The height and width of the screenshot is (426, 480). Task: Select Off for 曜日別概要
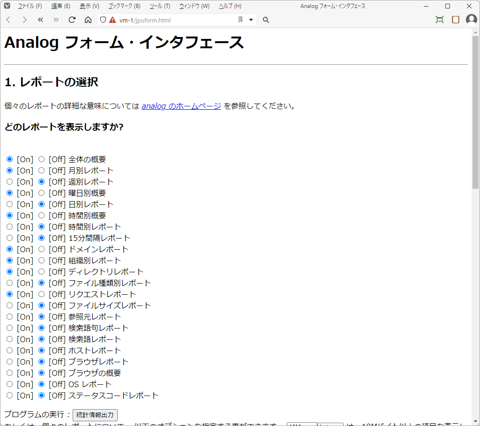tap(41, 193)
